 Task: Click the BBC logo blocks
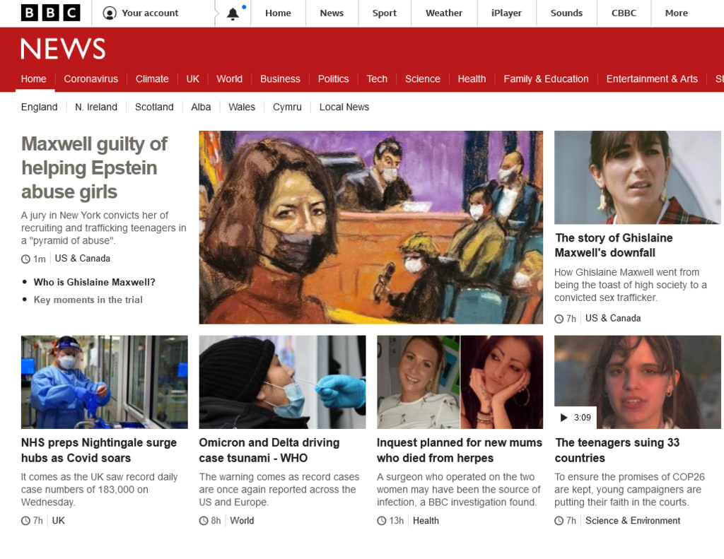[50, 13]
